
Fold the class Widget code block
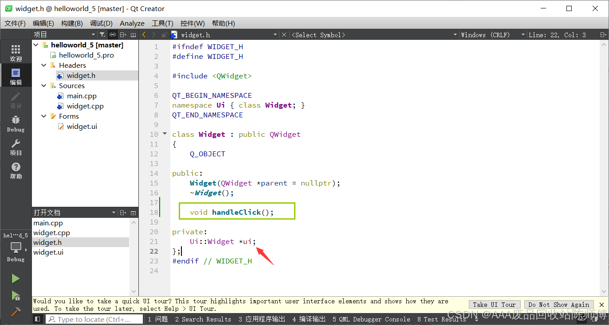[165, 134]
